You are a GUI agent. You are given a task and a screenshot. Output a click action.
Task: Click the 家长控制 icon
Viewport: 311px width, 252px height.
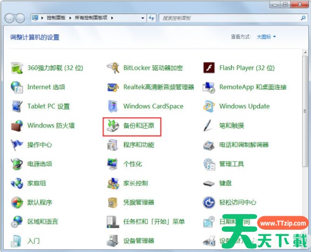(114, 183)
